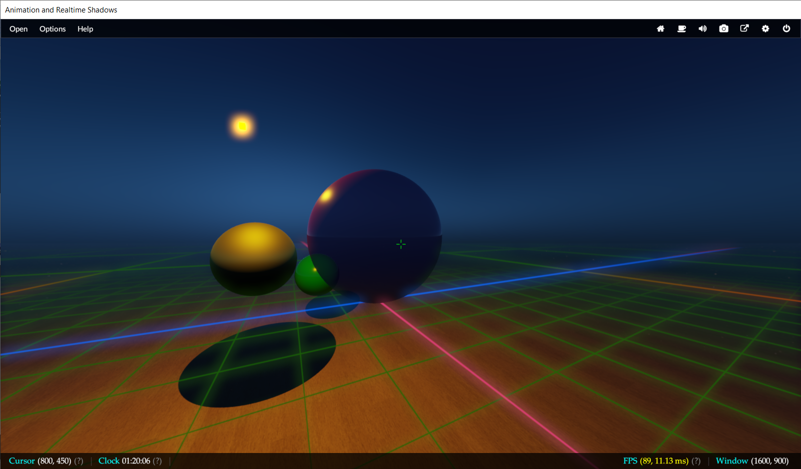Click the power icon to quit
Viewport: 801px width, 469px height.
click(x=786, y=28)
